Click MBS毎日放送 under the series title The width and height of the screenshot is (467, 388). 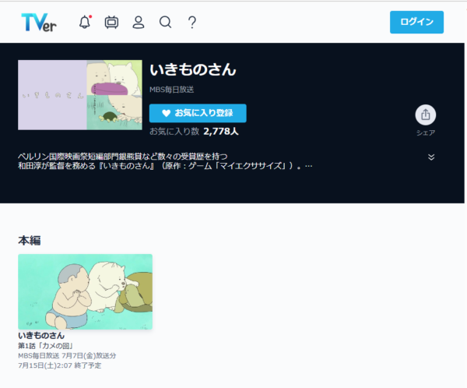[174, 89]
